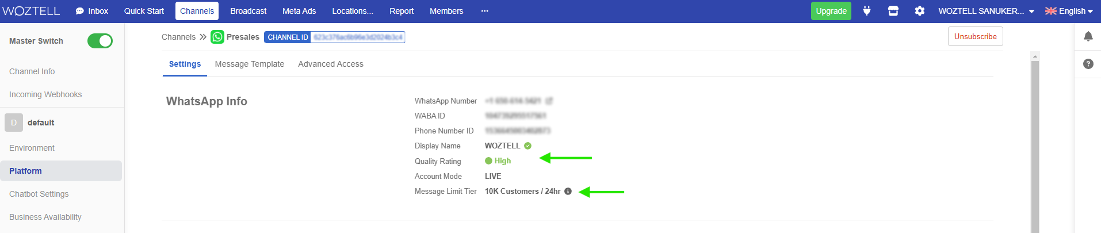Open the Advanced Access tab
The image size is (1101, 233).
coord(331,64)
